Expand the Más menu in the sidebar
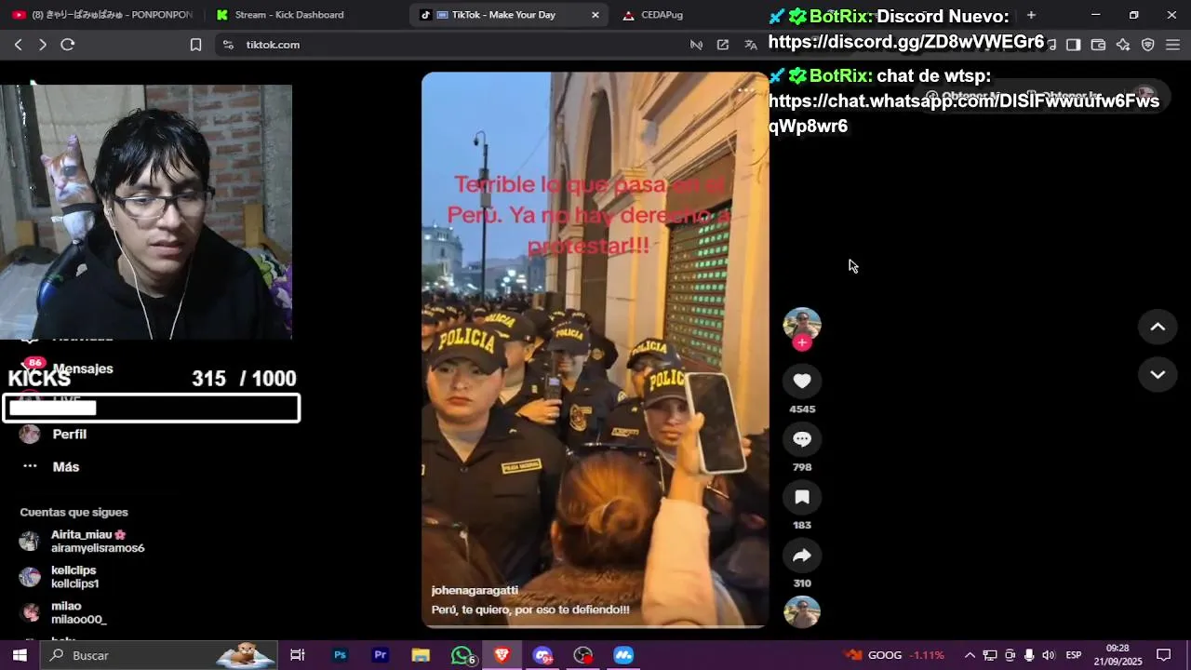Viewport: 1191px width, 670px height. pos(66,466)
